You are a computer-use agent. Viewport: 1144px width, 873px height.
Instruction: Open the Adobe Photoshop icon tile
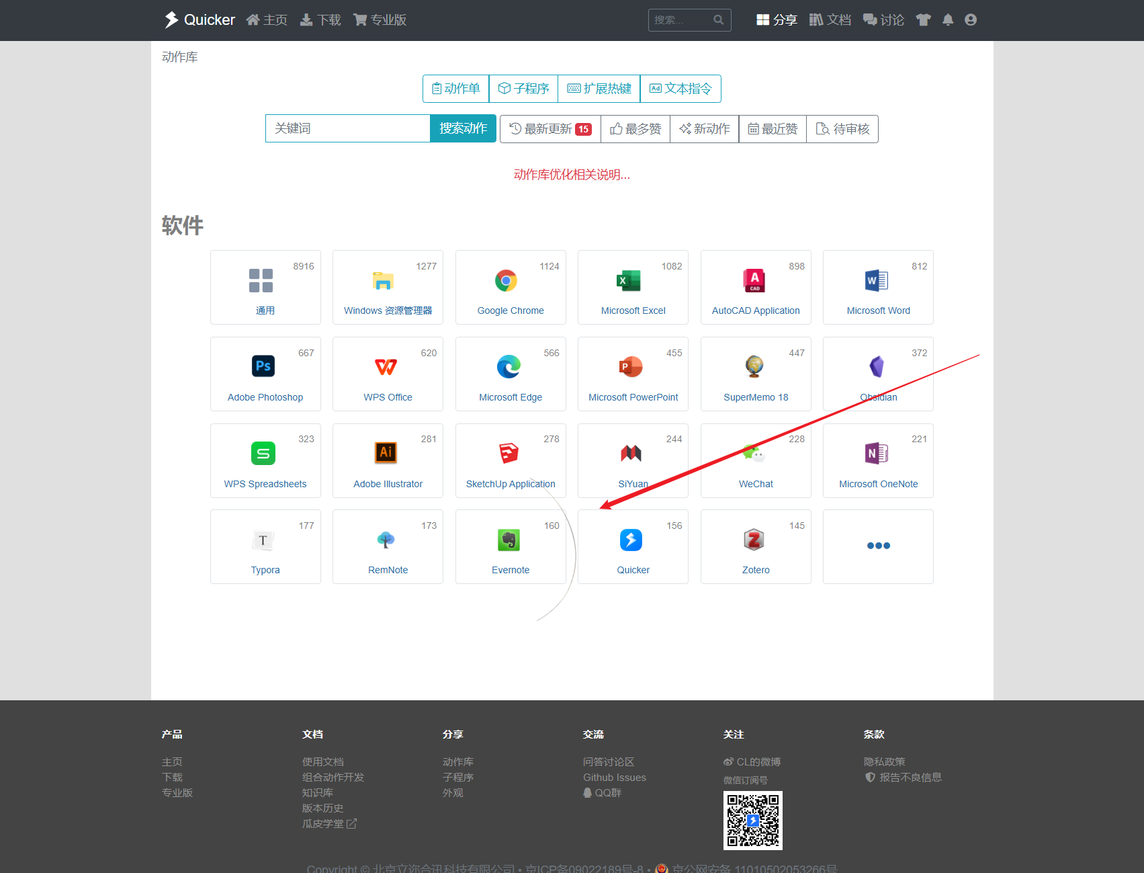[263, 366]
